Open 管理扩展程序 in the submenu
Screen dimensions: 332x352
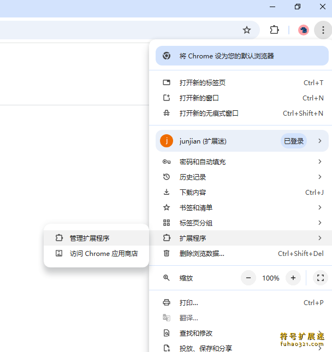click(x=96, y=238)
